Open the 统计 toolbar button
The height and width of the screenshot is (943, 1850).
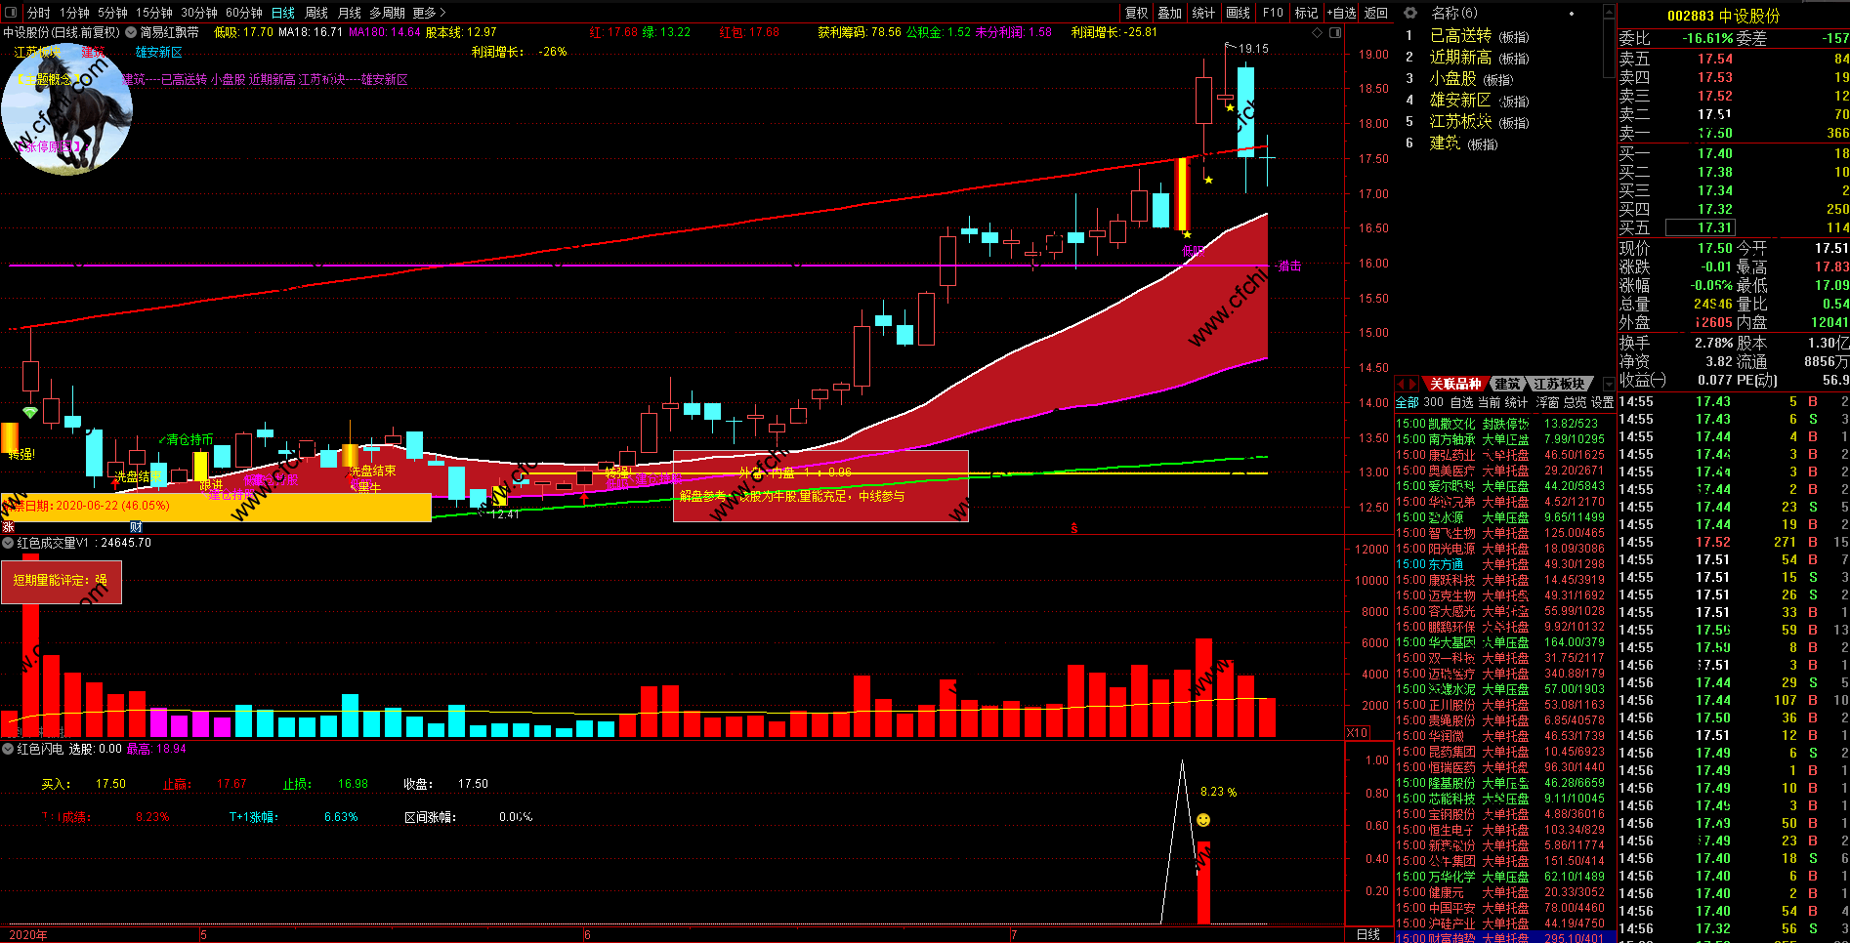tap(1203, 13)
